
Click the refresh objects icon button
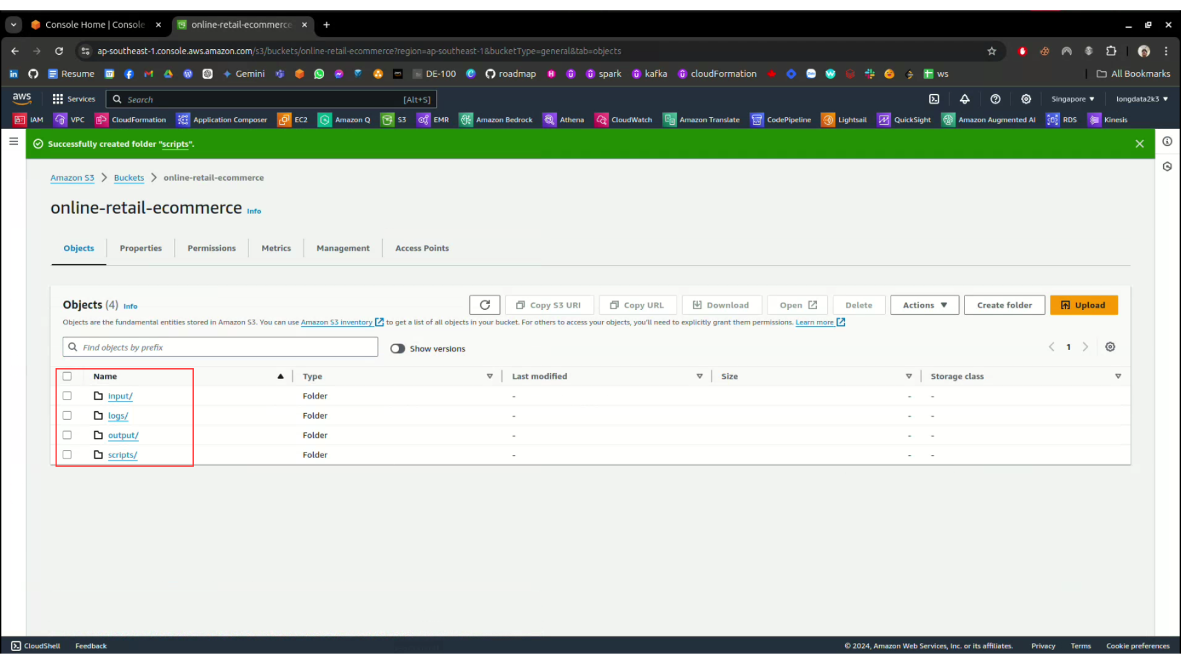(485, 305)
